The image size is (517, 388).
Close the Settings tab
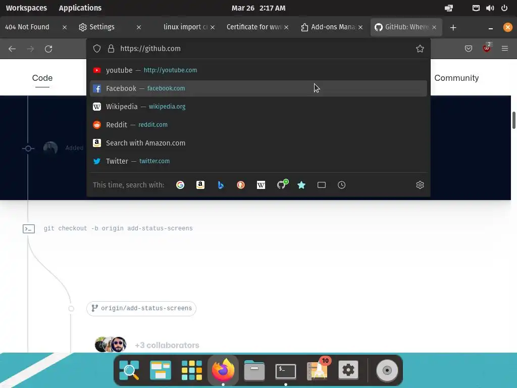(x=139, y=27)
